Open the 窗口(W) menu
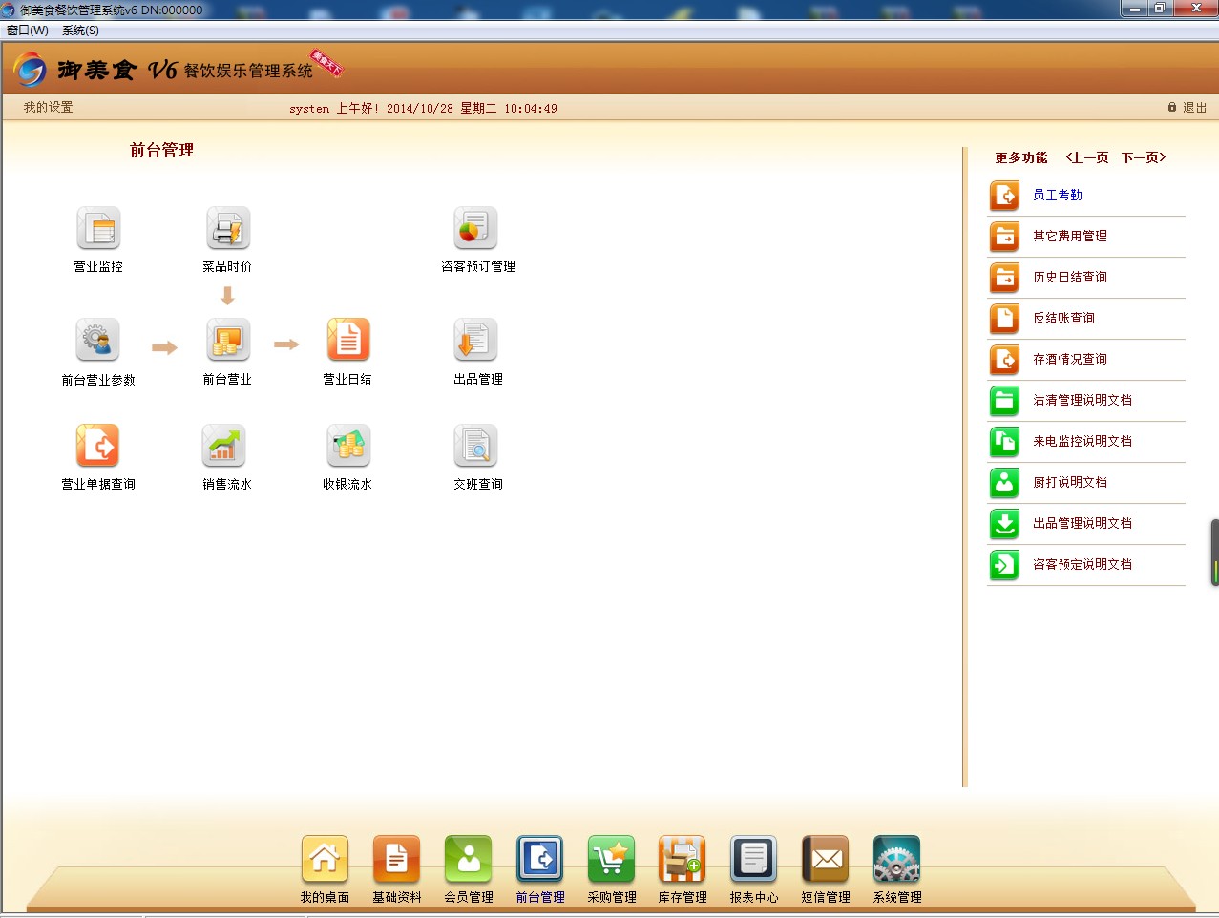 pyautogui.click(x=28, y=31)
